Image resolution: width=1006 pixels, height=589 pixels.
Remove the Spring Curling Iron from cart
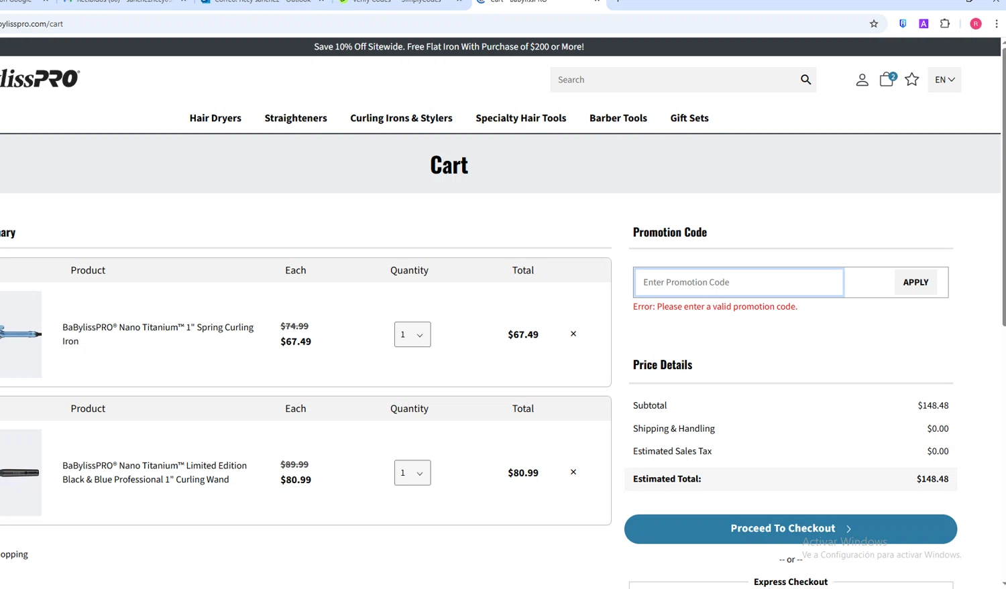point(573,334)
